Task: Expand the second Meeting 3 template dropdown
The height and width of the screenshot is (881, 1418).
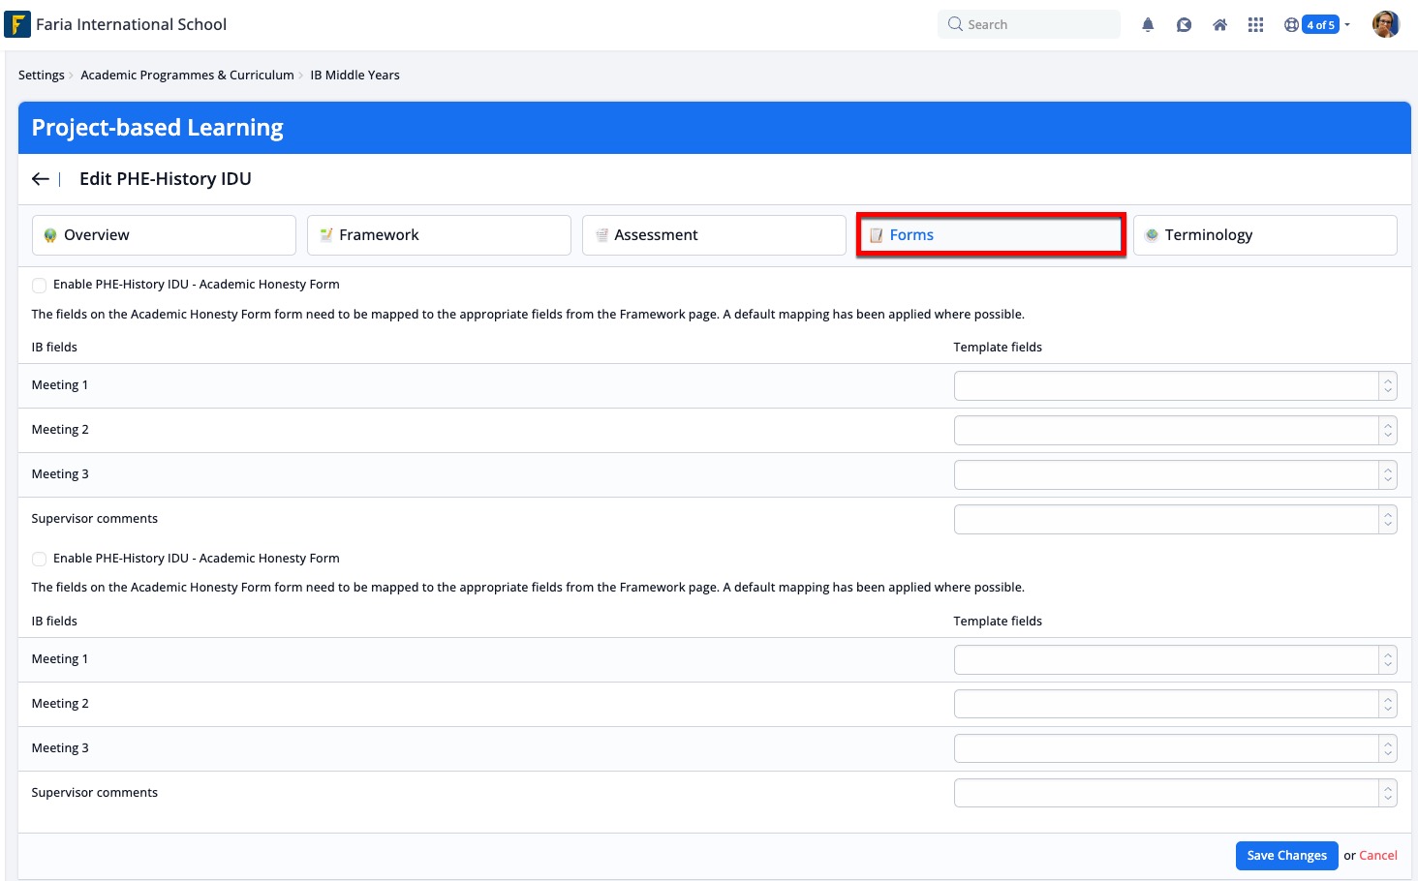Action: pos(1174,748)
